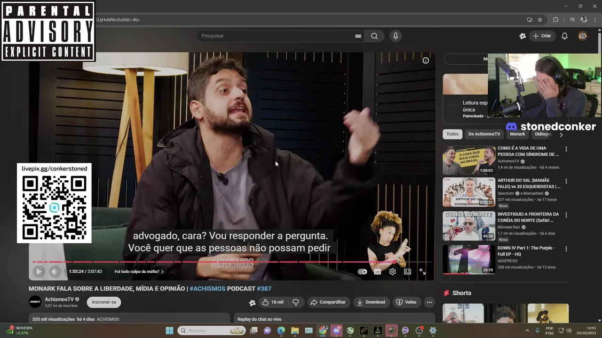This screenshot has width=602, height=338.
Task: Select the 'Monark' filter chip
Action: pyautogui.click(x=517, y=134)
